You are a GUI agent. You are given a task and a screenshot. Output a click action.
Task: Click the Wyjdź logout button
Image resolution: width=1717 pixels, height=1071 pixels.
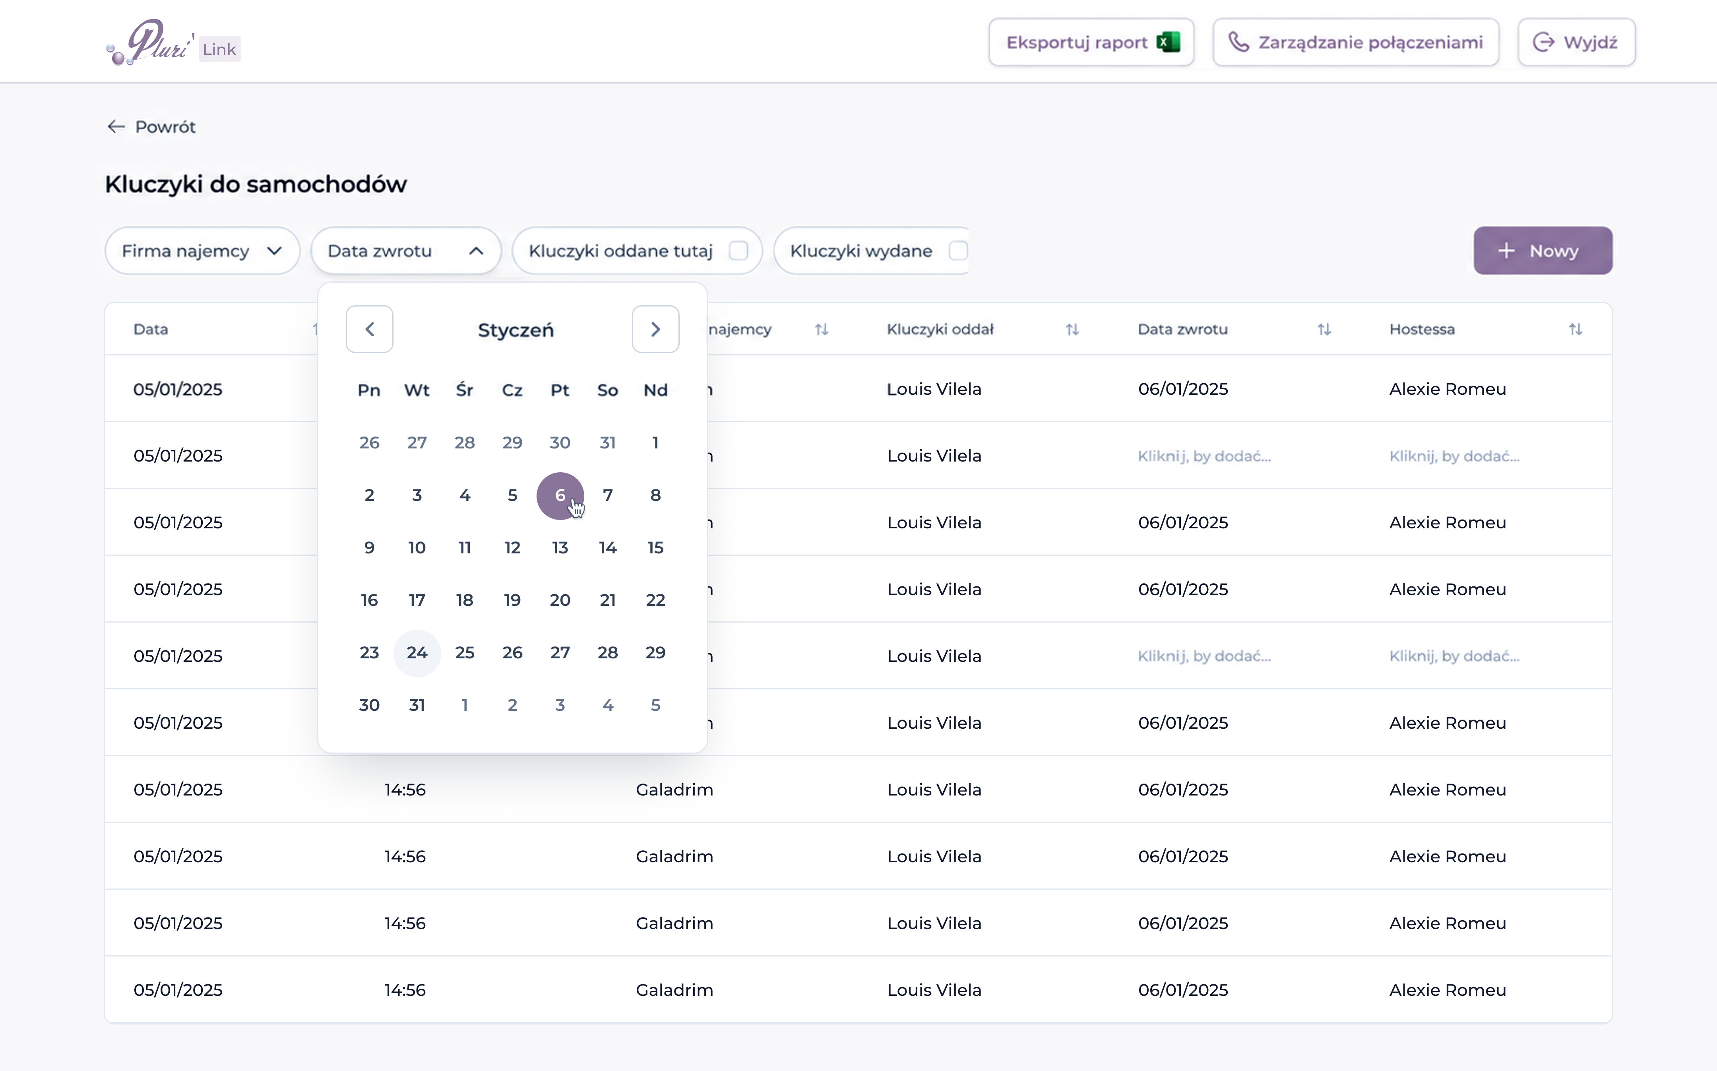(x=1576, y=43)
